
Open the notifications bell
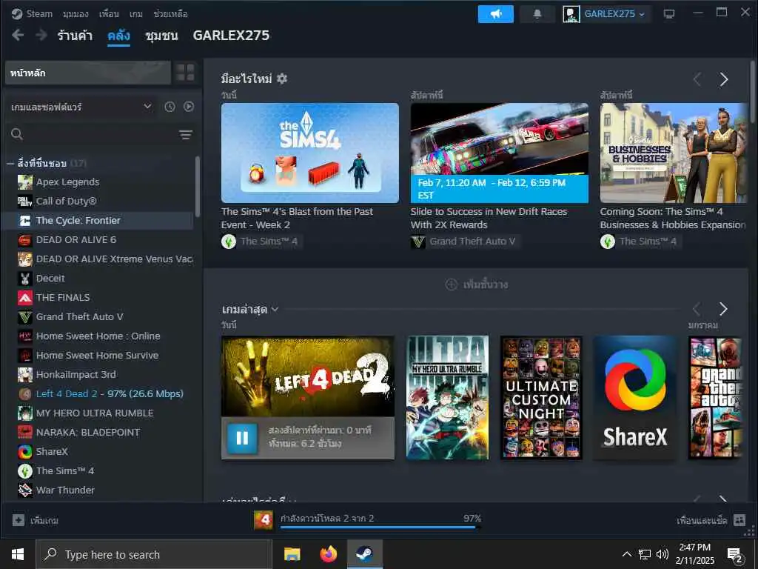pyautogui.click(x=537, y=14)
